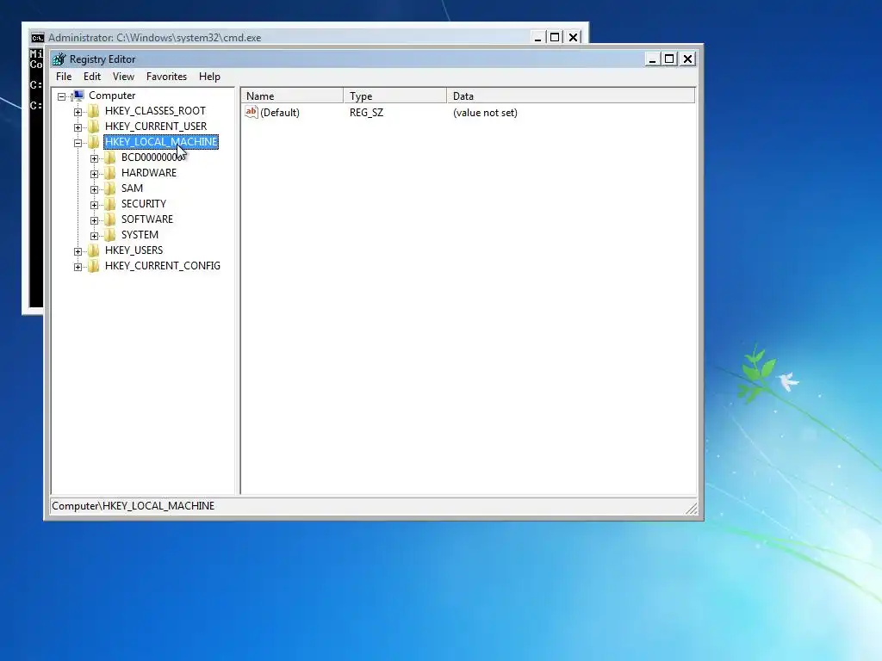The height and width of the screenshot is (661, 882).
Task: Expand the SOFTWARE subkey
Action: coord(95,220)
